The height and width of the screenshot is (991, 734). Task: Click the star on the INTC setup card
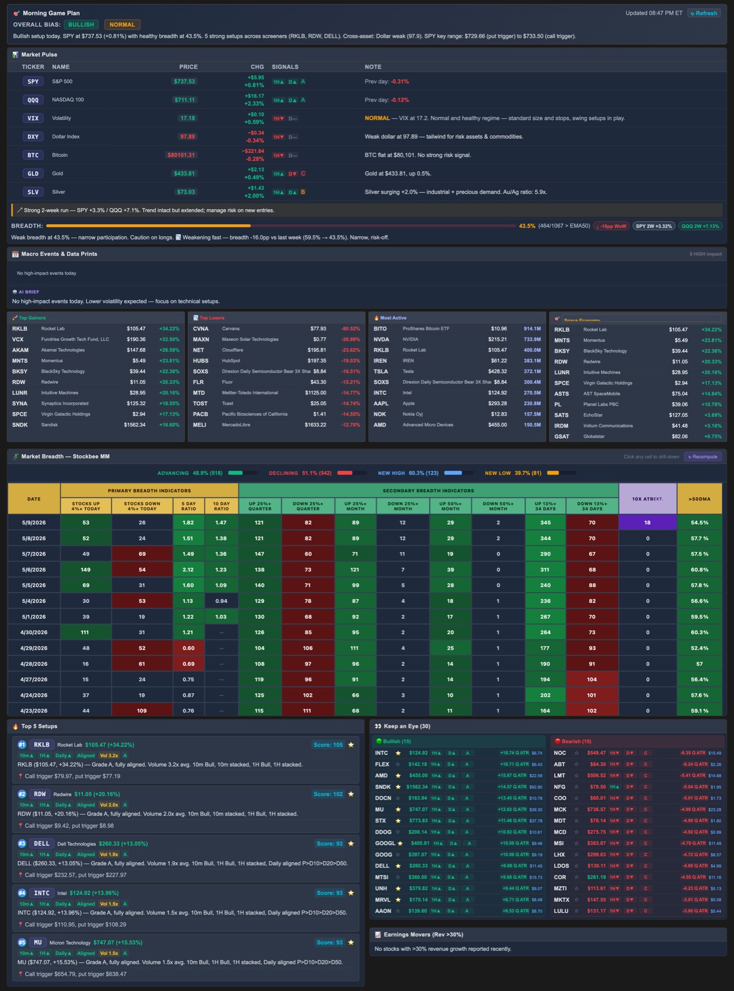click(x=351, y=893)
